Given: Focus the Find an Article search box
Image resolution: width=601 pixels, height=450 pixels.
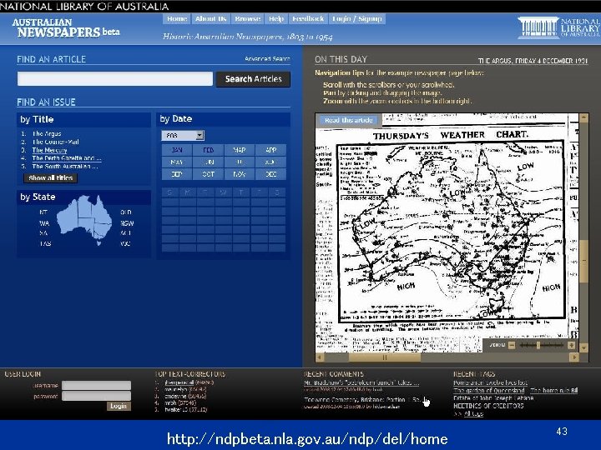Looking at the screenshot, I should tap(115, 79).
